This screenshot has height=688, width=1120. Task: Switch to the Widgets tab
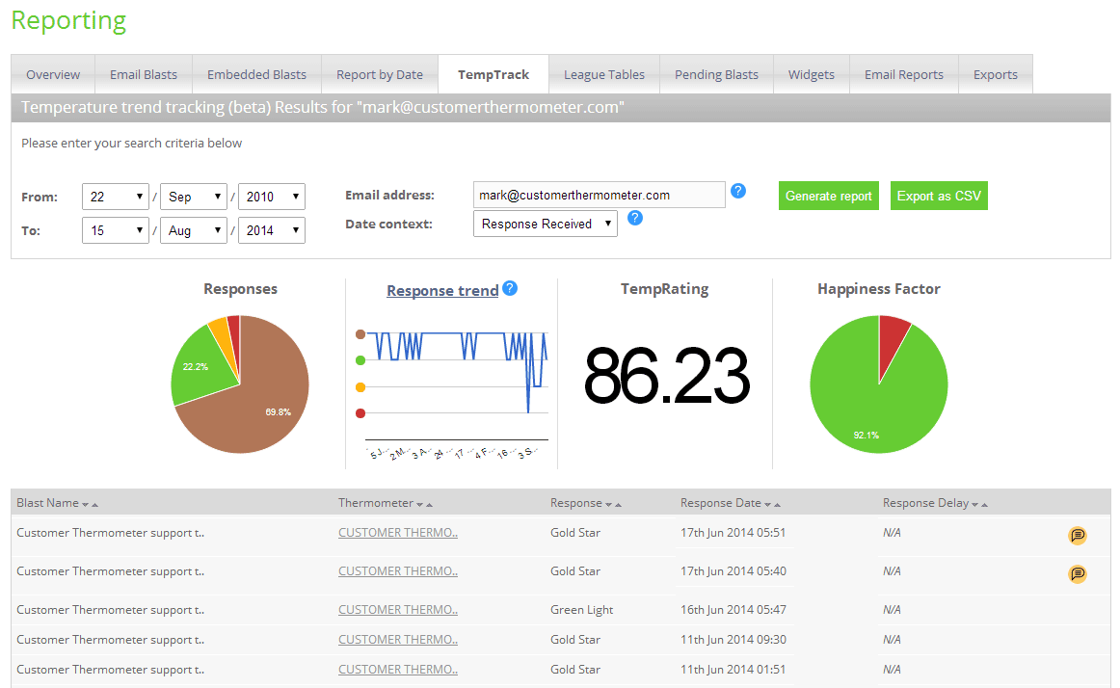pyautogui.click(x=812, y=74)
